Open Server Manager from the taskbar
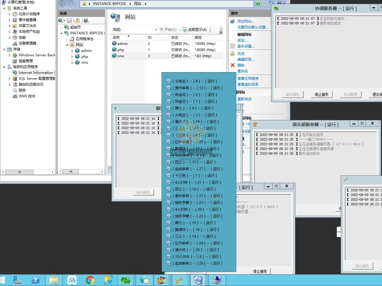Viewport: 382px width, 286px height. tap(18, 280)
